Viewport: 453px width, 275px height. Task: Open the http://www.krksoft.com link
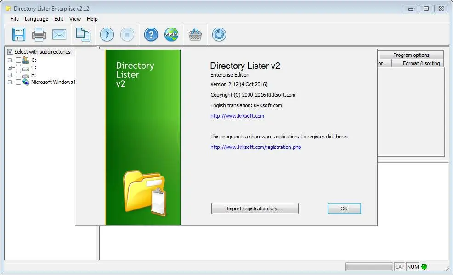(x=237, y=116)
